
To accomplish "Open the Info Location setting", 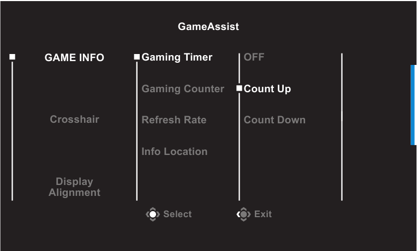I will click(x=175, y=151).
